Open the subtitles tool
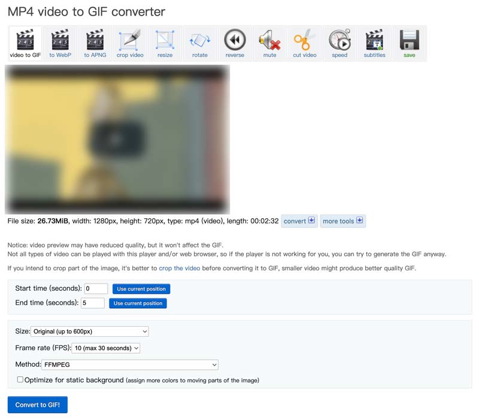This screenshot has width=479, height=419. 375,44
